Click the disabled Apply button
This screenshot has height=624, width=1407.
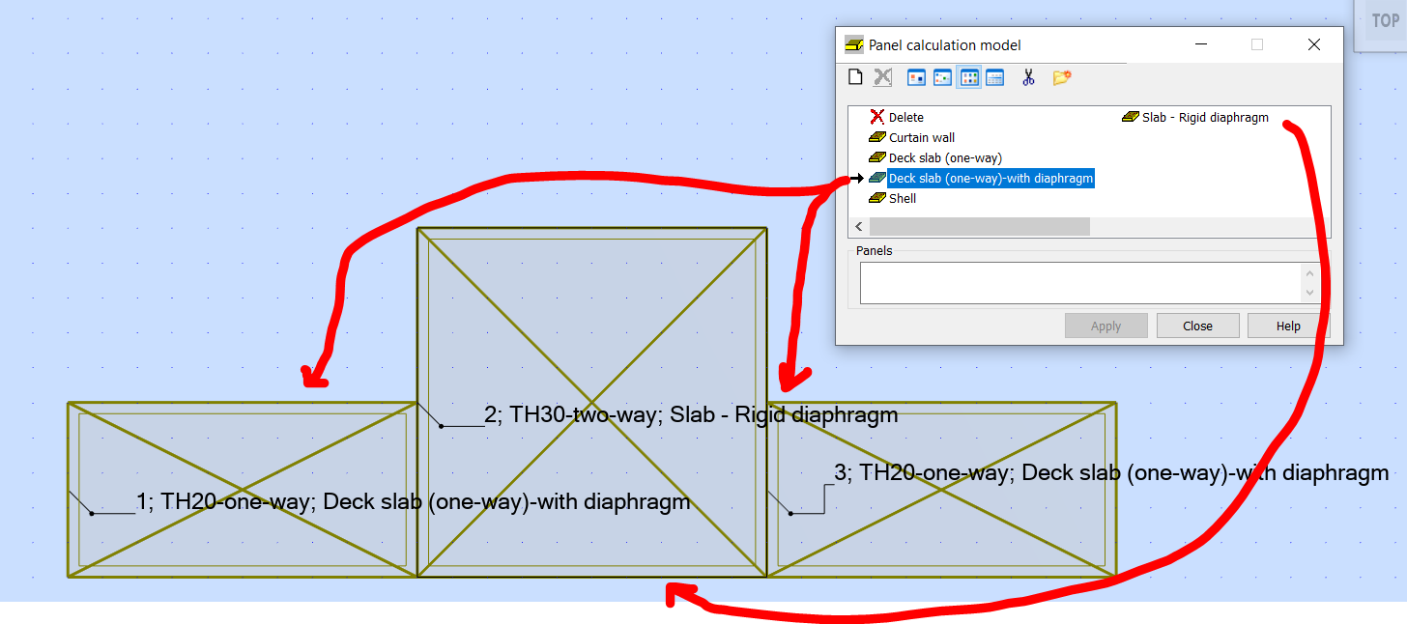(x=1105, y=325)
